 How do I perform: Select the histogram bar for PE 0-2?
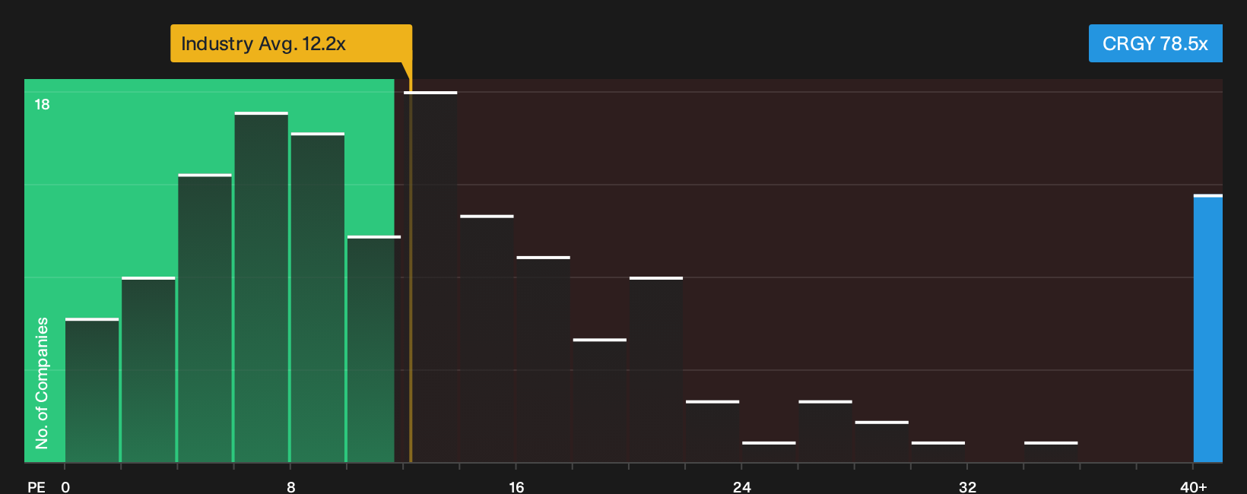(92, 390)
